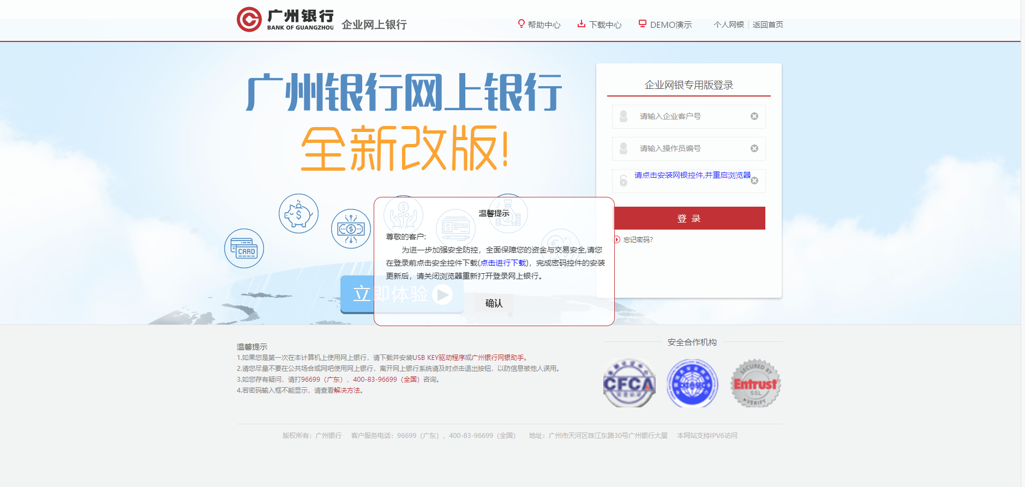Go to 个人网银 personal banking
1025x487 pixels.
point(729,25)
